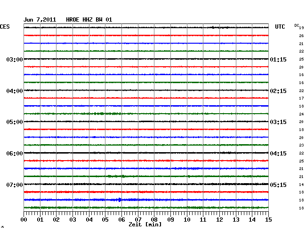This screenshot has height=232, width=306.
Task: Select the "07:00" local time label
Action: pos(15,185)
